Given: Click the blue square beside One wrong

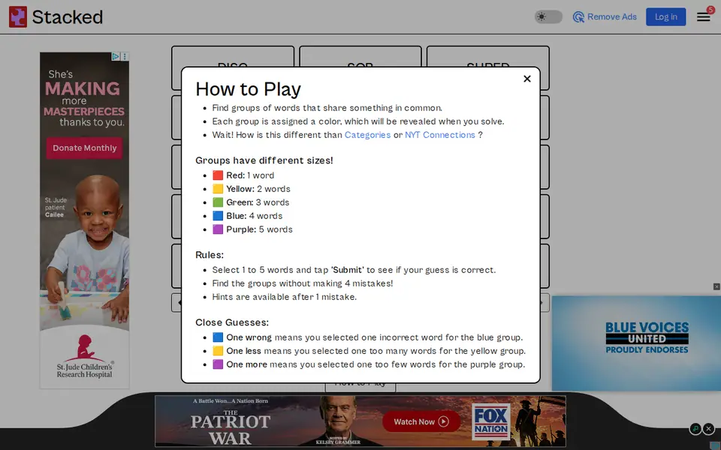Looking at the screenshot, I should pyautogui.click(x=218, y=337).
